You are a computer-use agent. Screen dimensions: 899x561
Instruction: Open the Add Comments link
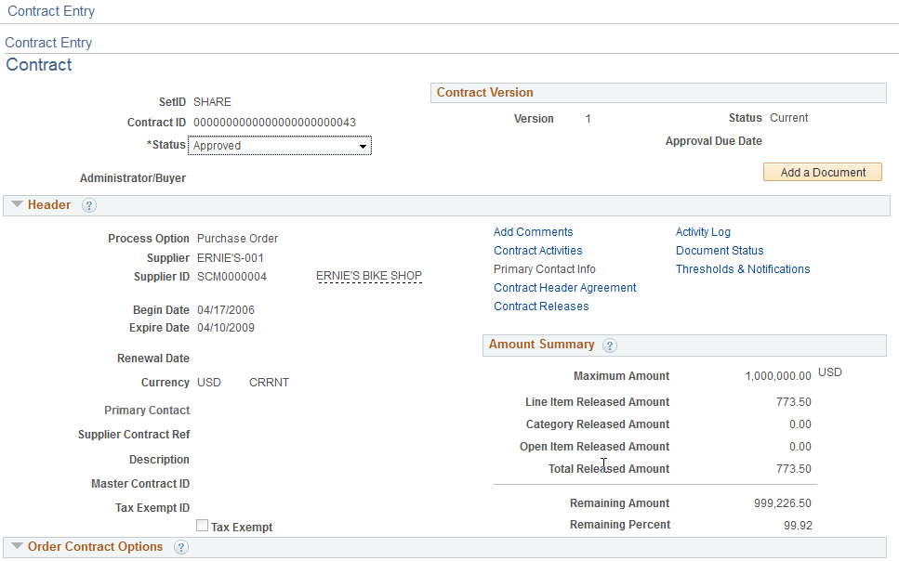pos(534,232)
